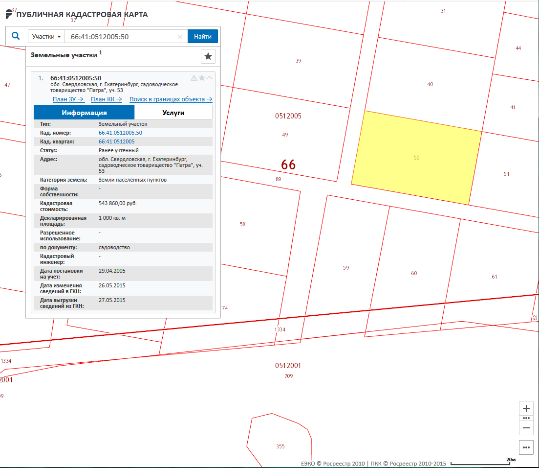
Task: Open the План ЗУ link
Action: pos(68,99)
